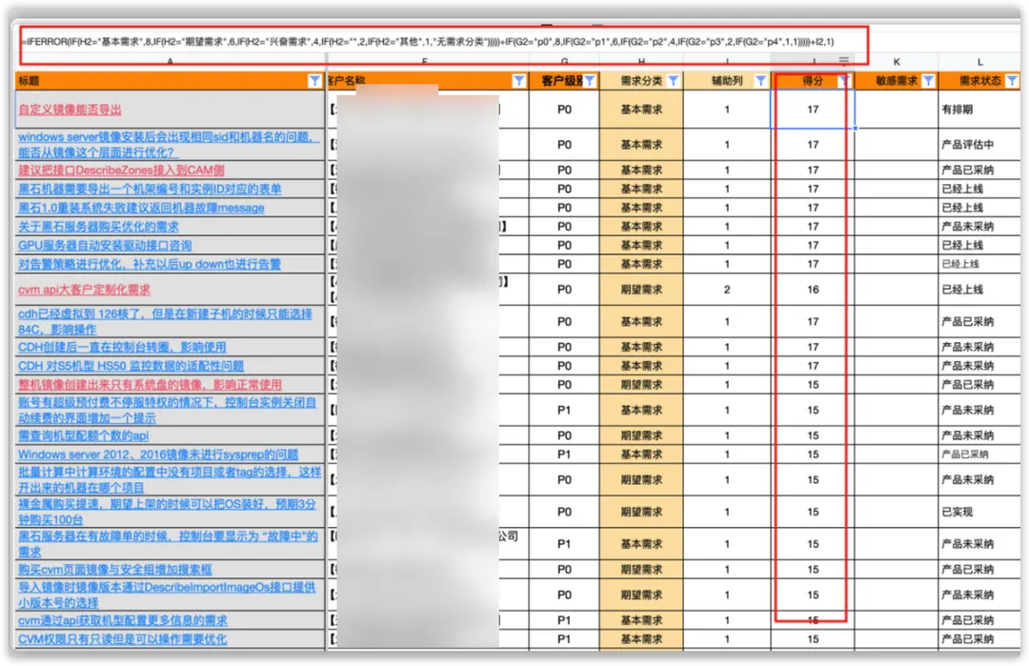Open link CDH 对S5机型 HS50 监控数据

click(x=131, y=366)
